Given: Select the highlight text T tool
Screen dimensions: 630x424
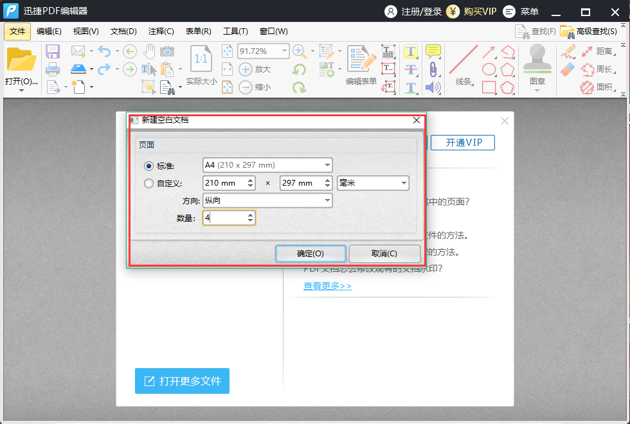Looking at the screenshot, I should click(411, 51).
